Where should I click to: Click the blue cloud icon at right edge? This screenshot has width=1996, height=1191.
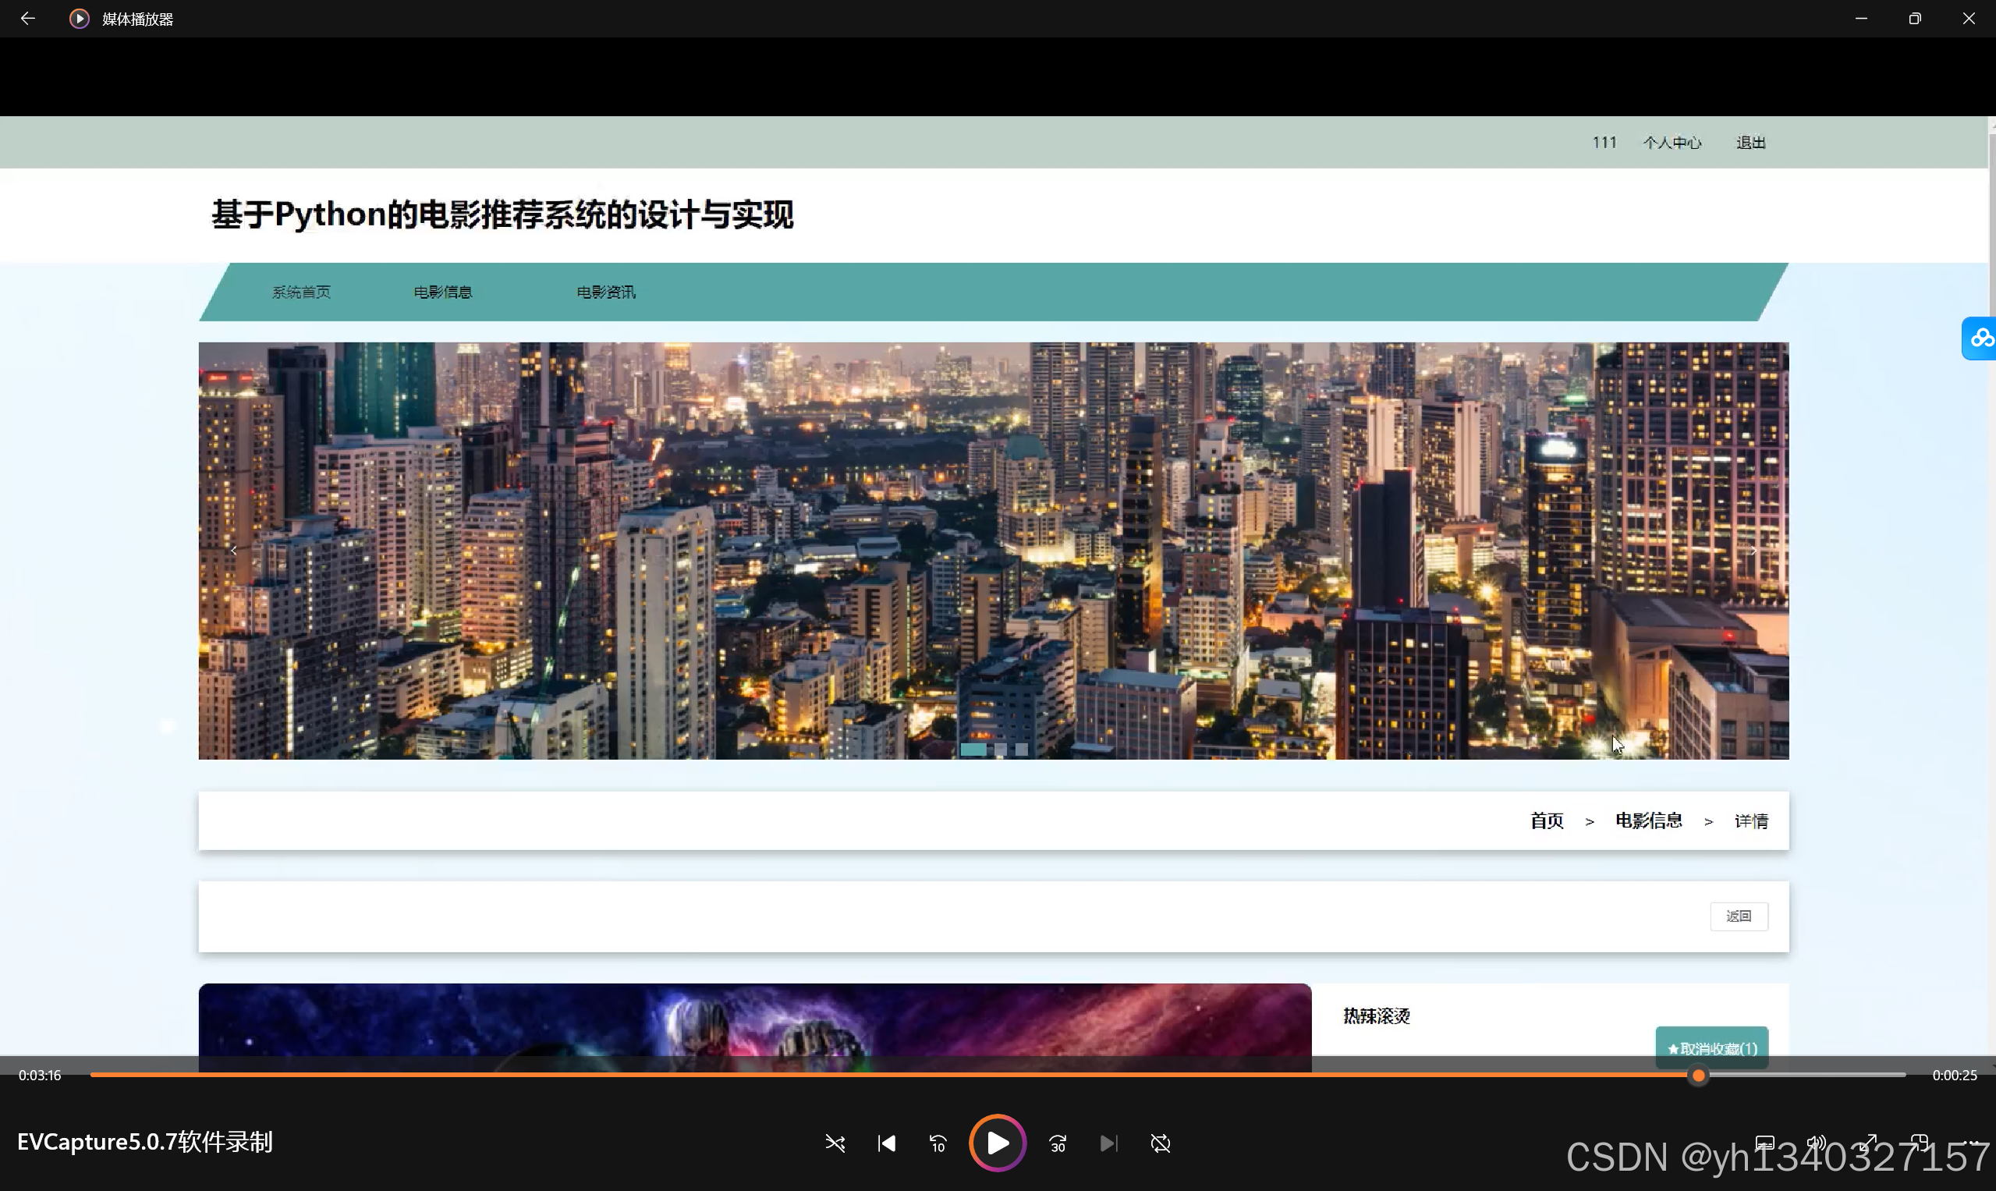coord(1980,339)
